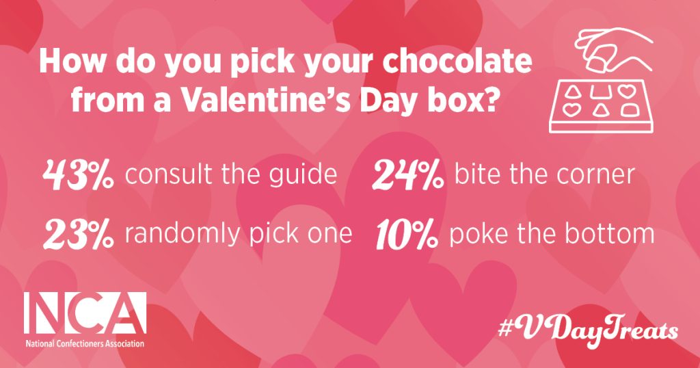Viewport: 700px width, 368px height.
Task: Click the #VDayTreats hashtag
Action: click(x=587, y=330)
